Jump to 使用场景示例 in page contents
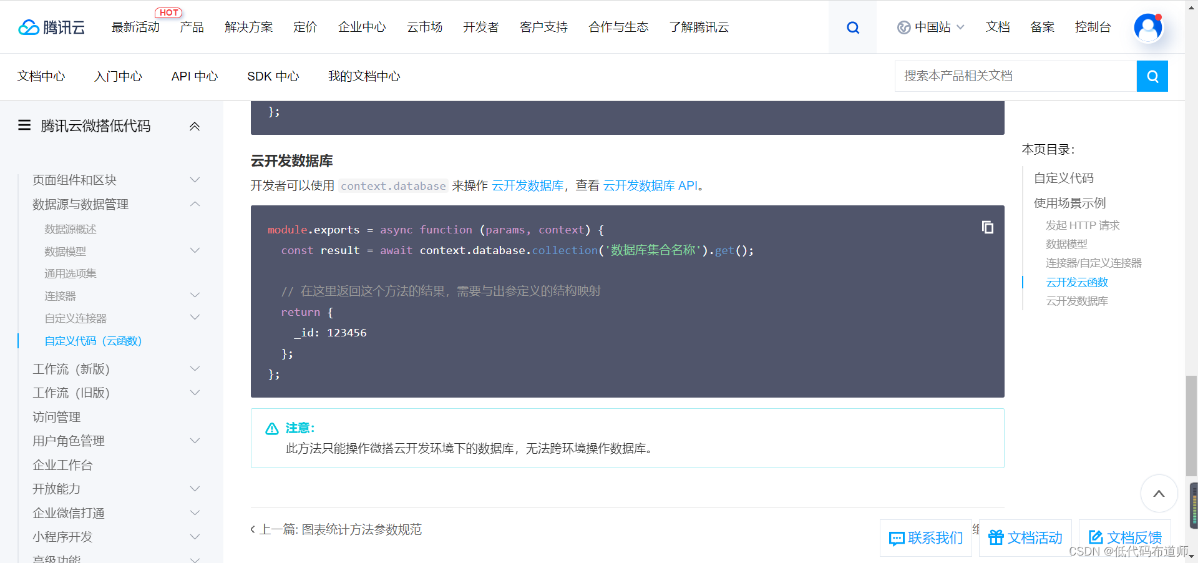The width and height of the screenshot is (1198, 563). click(1069, 203)
